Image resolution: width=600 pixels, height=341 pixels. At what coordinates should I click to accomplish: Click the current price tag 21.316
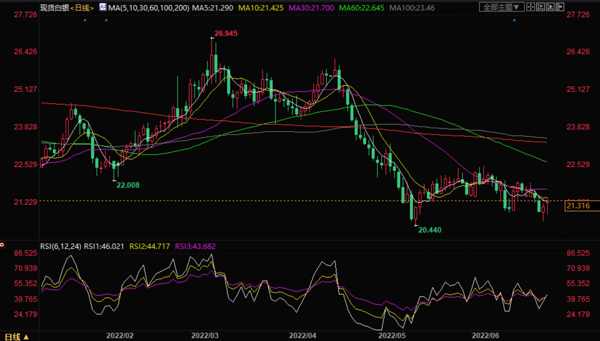pyautogui.click(x=581, y=206)
